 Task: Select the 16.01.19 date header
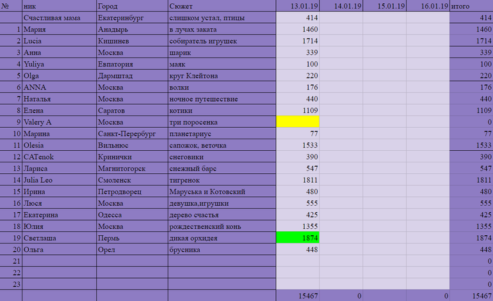click(x=428, y=6)
